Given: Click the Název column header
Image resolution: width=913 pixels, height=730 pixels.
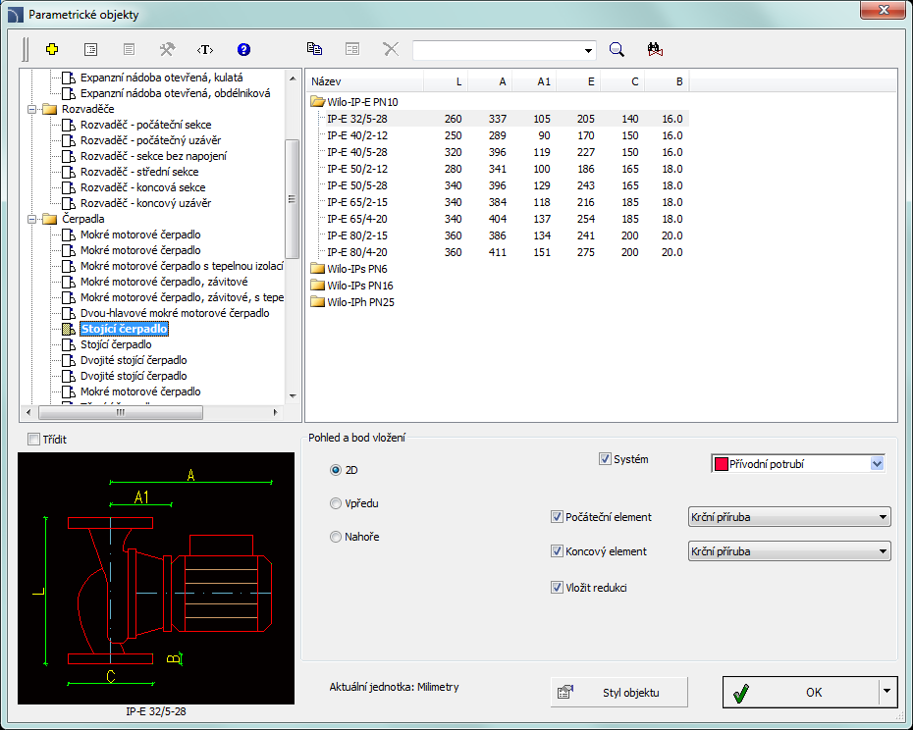Looking at the screenshot, I should point(365,81).
